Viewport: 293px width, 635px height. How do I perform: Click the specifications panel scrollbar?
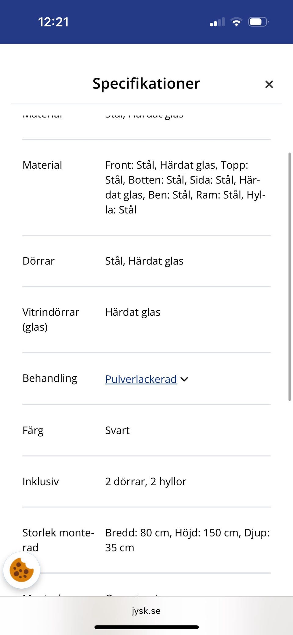[289, 276]
